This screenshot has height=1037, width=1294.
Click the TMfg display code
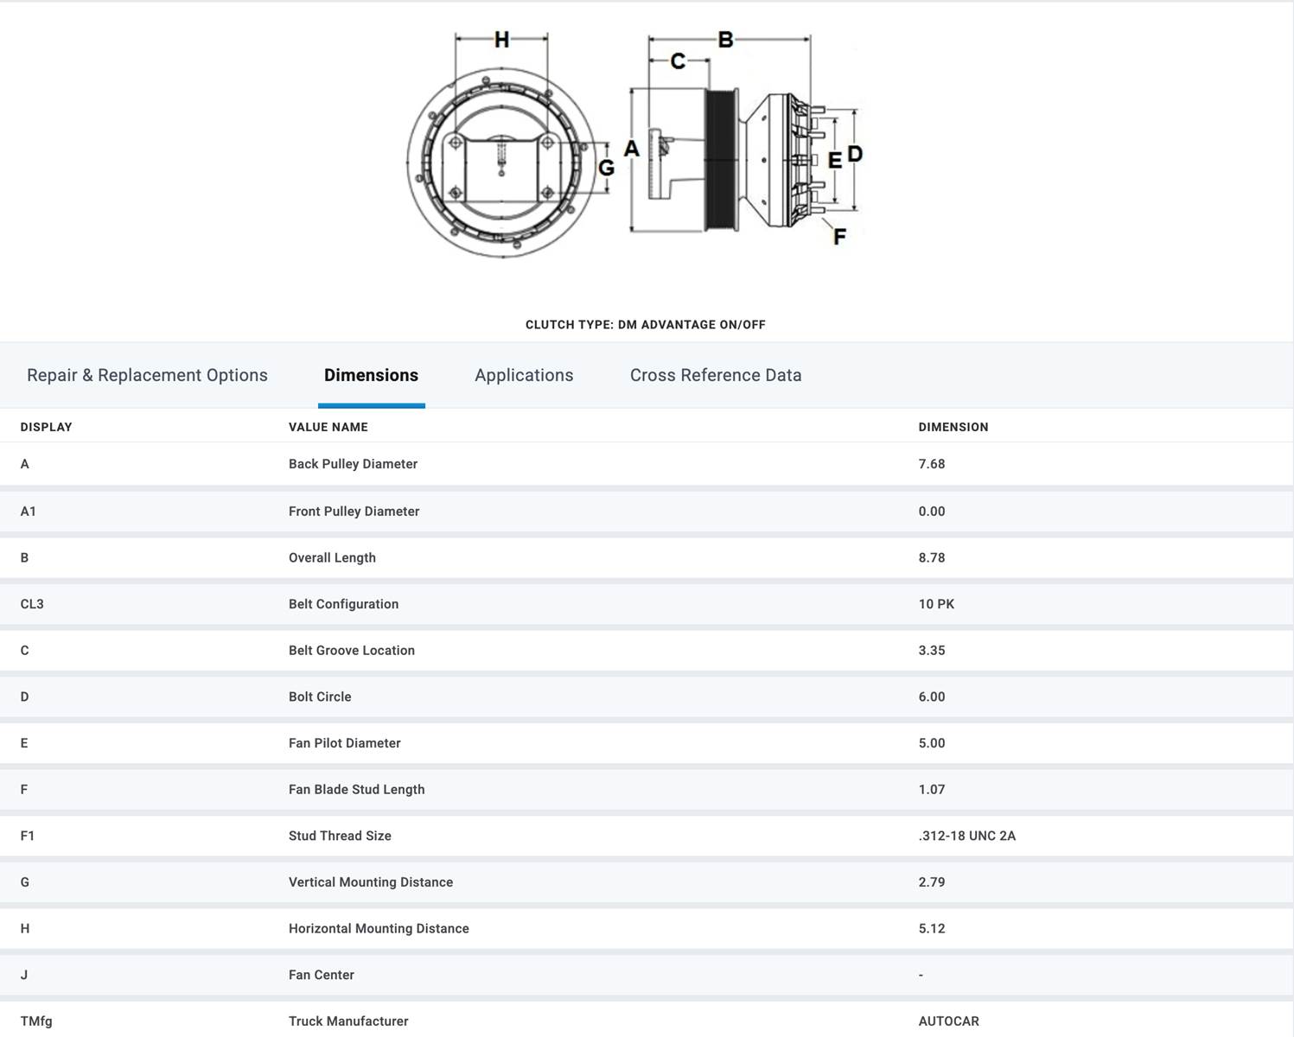(36, 1021)
